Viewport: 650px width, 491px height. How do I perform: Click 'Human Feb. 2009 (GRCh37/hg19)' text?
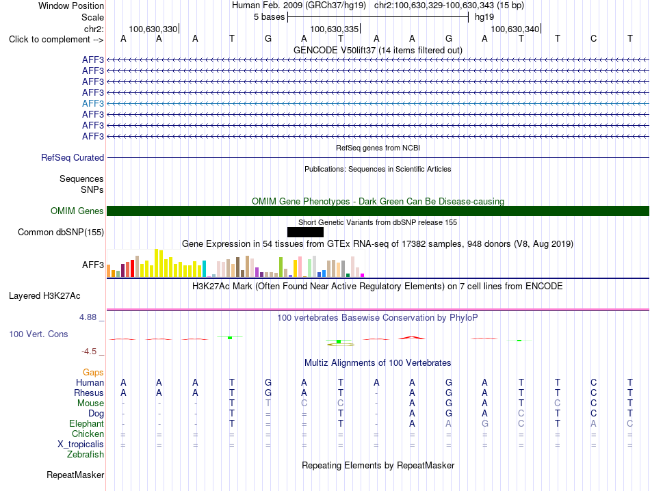tap(299, 5)
